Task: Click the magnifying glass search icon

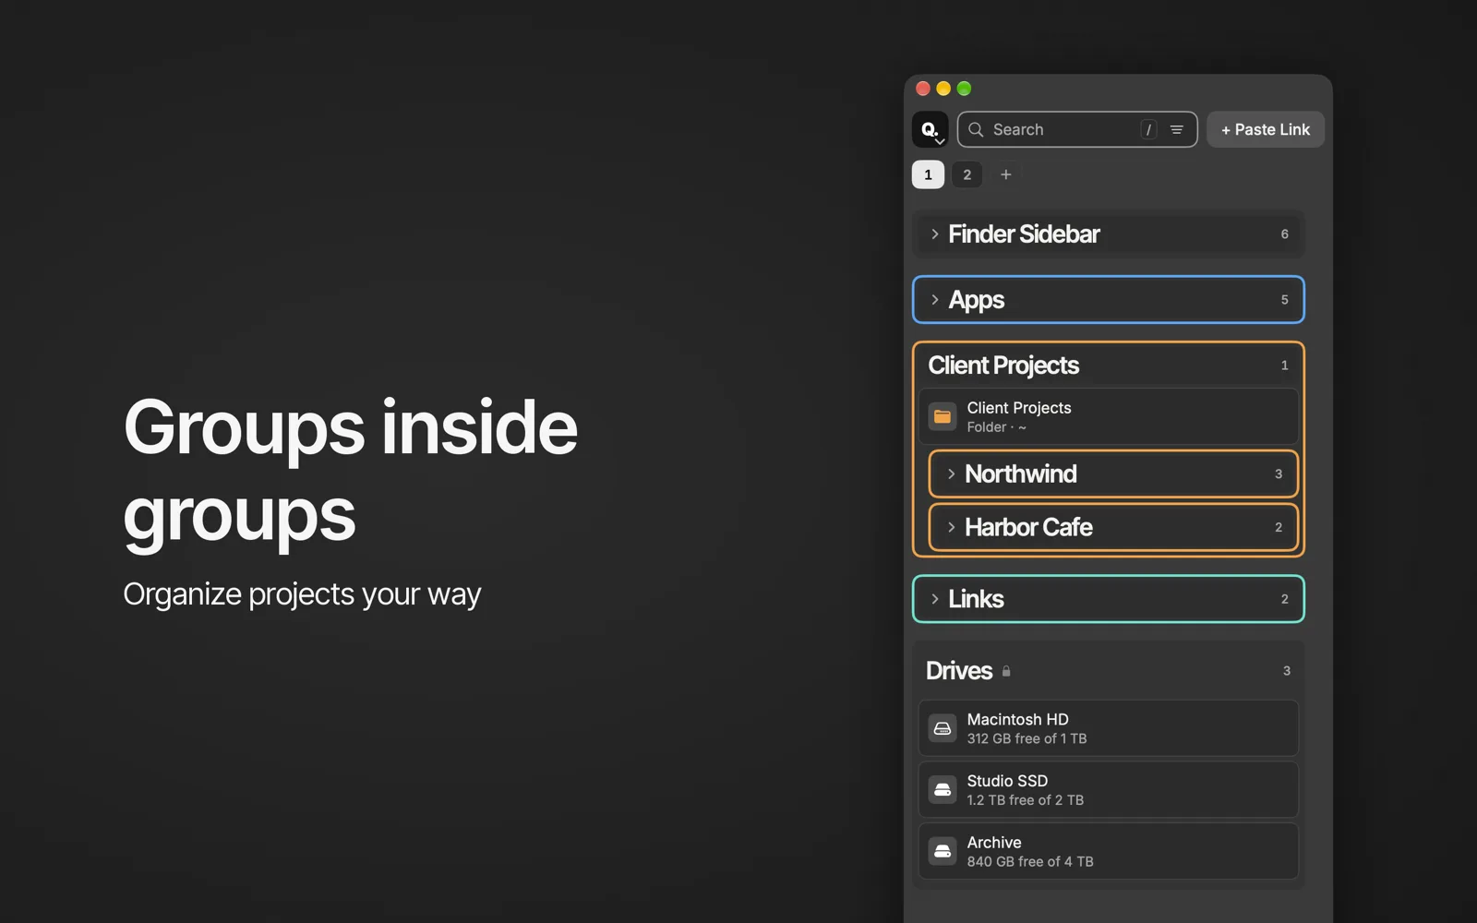Action: 976,129
